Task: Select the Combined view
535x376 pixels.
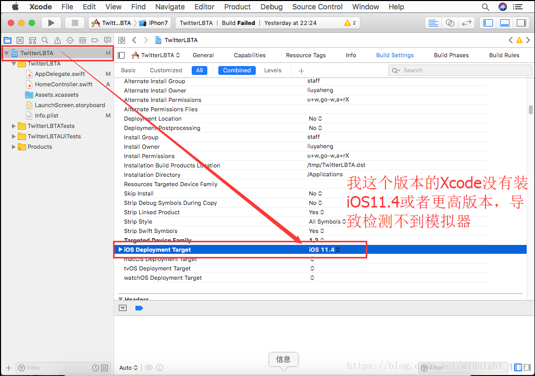Action: coord(237,70)
